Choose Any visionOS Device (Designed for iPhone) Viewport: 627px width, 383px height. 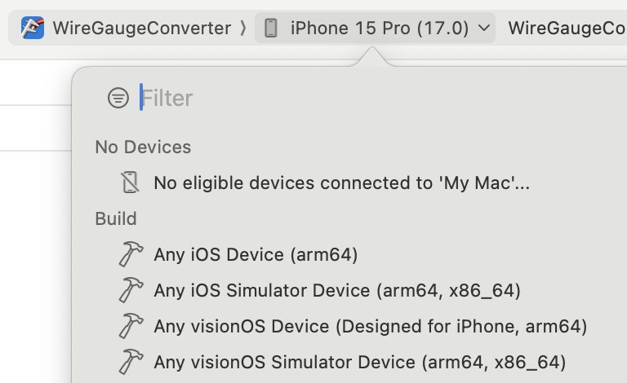pyautogui.click(x=371, y=326)
